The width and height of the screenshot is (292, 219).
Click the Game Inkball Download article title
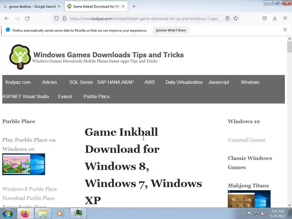143,166
